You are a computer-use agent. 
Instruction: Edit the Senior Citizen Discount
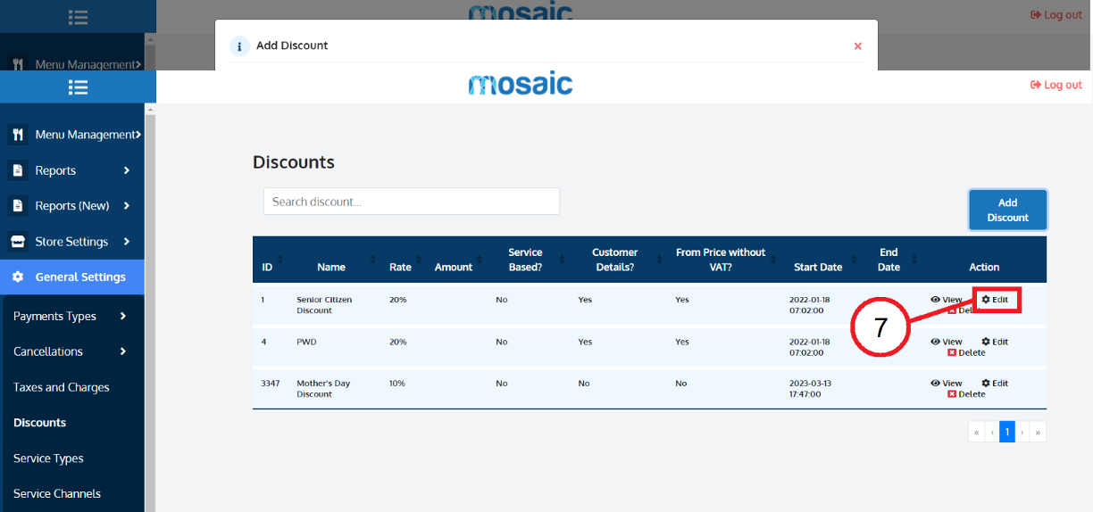coord(995,300)
